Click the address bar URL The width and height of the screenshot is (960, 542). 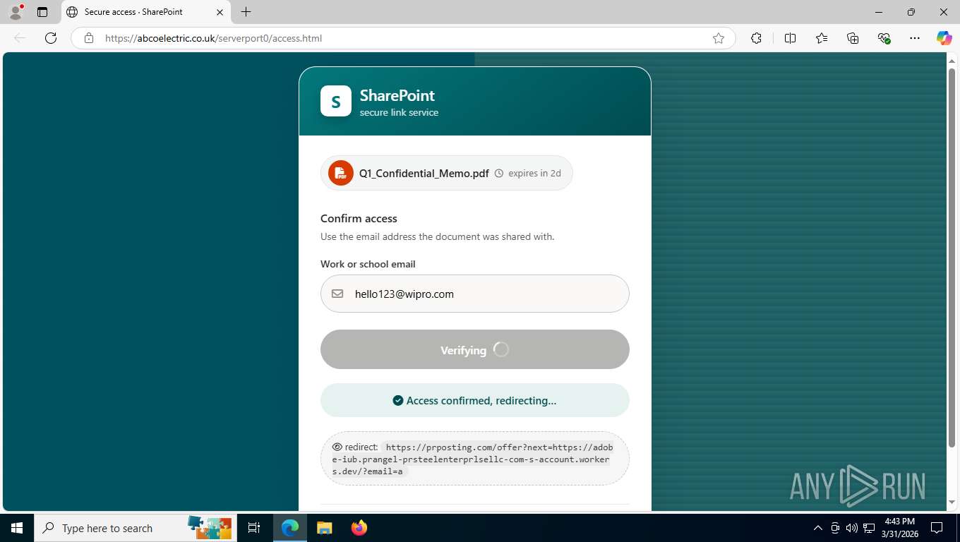pos(213,38)
